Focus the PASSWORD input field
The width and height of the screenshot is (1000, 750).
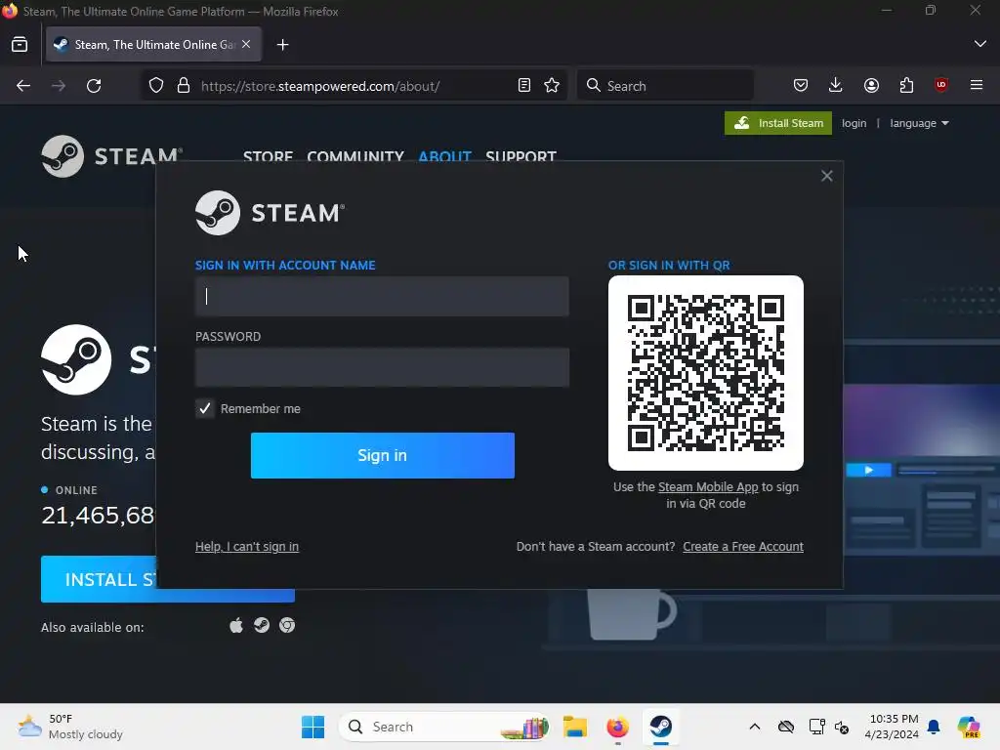point(382,367)
